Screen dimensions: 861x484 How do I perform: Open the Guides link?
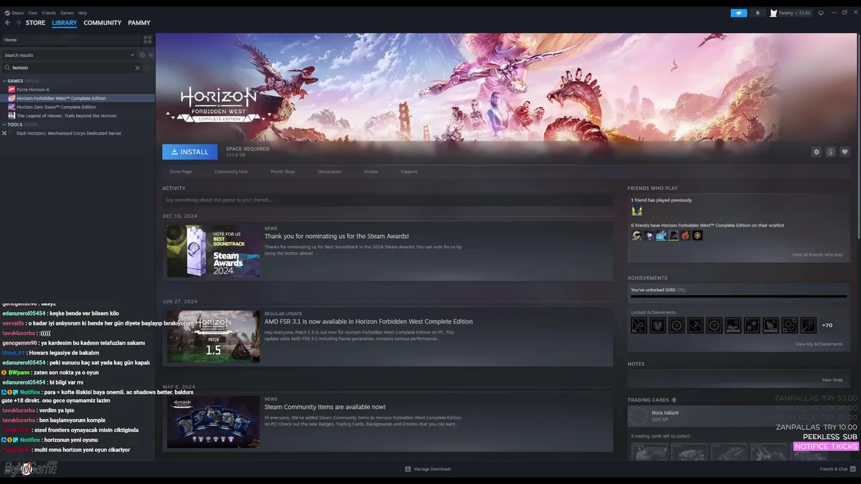click(371, 171)
